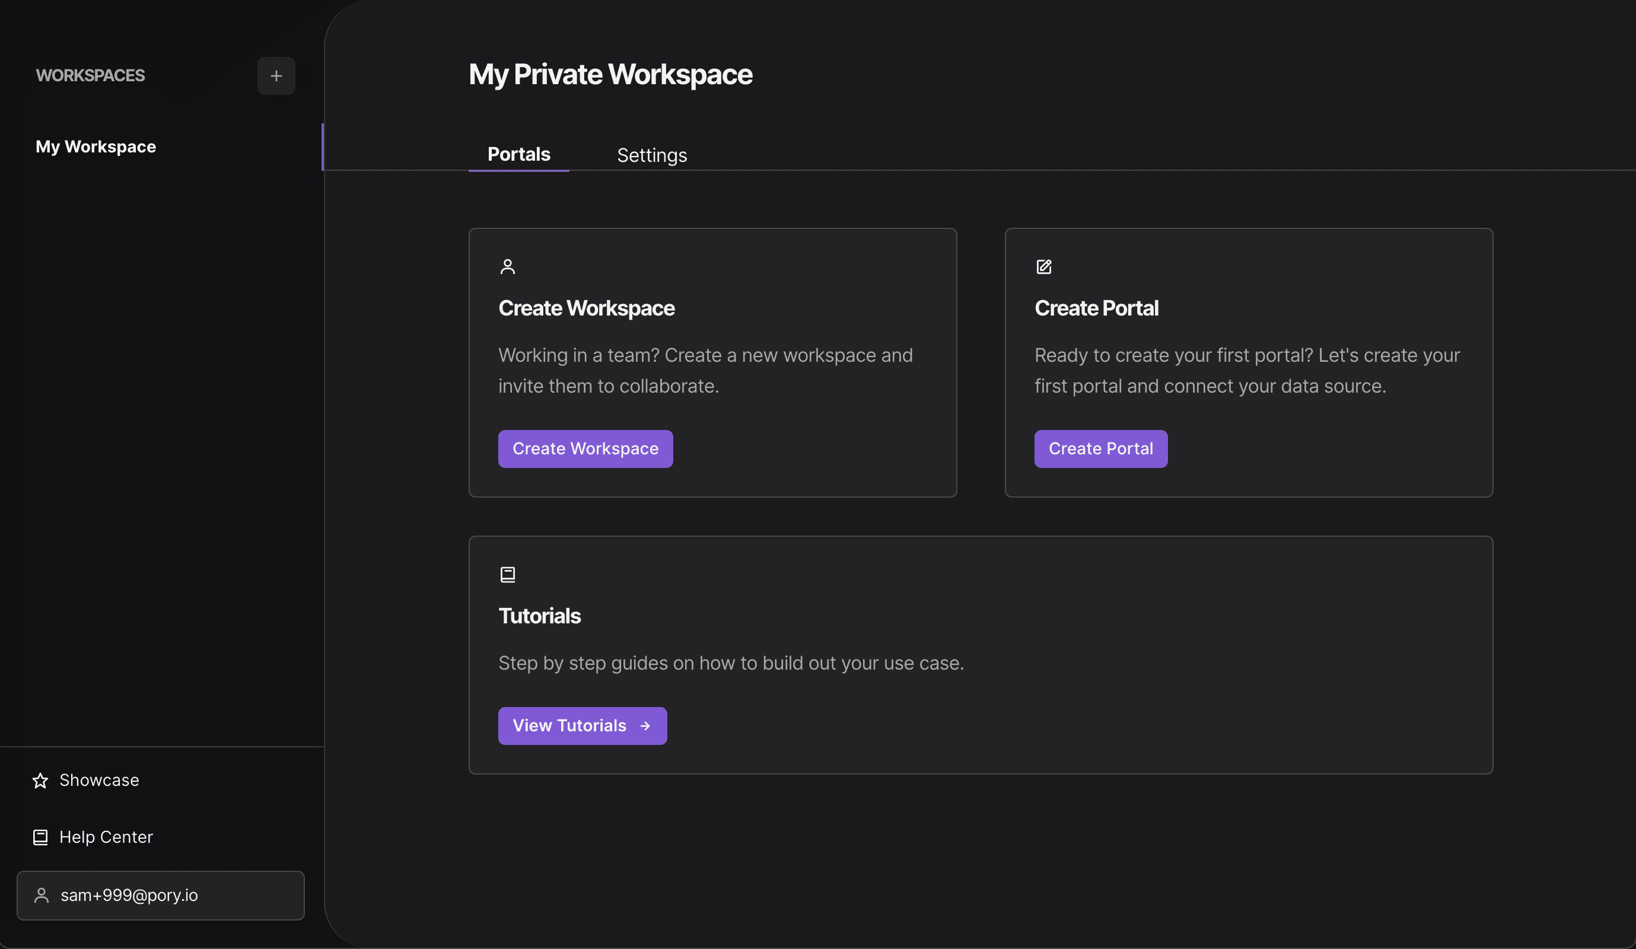
Task: Open View Tutorials
Action: coord(583,726)
